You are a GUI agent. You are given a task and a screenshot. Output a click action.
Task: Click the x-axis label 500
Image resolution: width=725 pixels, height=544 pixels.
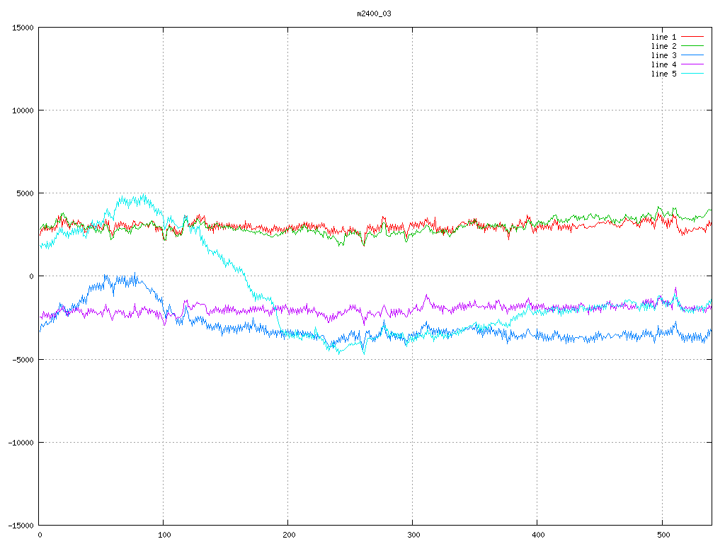663,535
